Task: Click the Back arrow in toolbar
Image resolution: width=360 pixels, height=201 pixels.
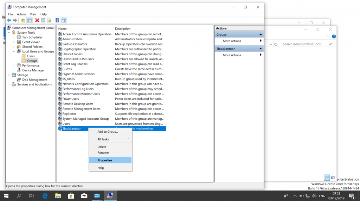Action: 9,20
